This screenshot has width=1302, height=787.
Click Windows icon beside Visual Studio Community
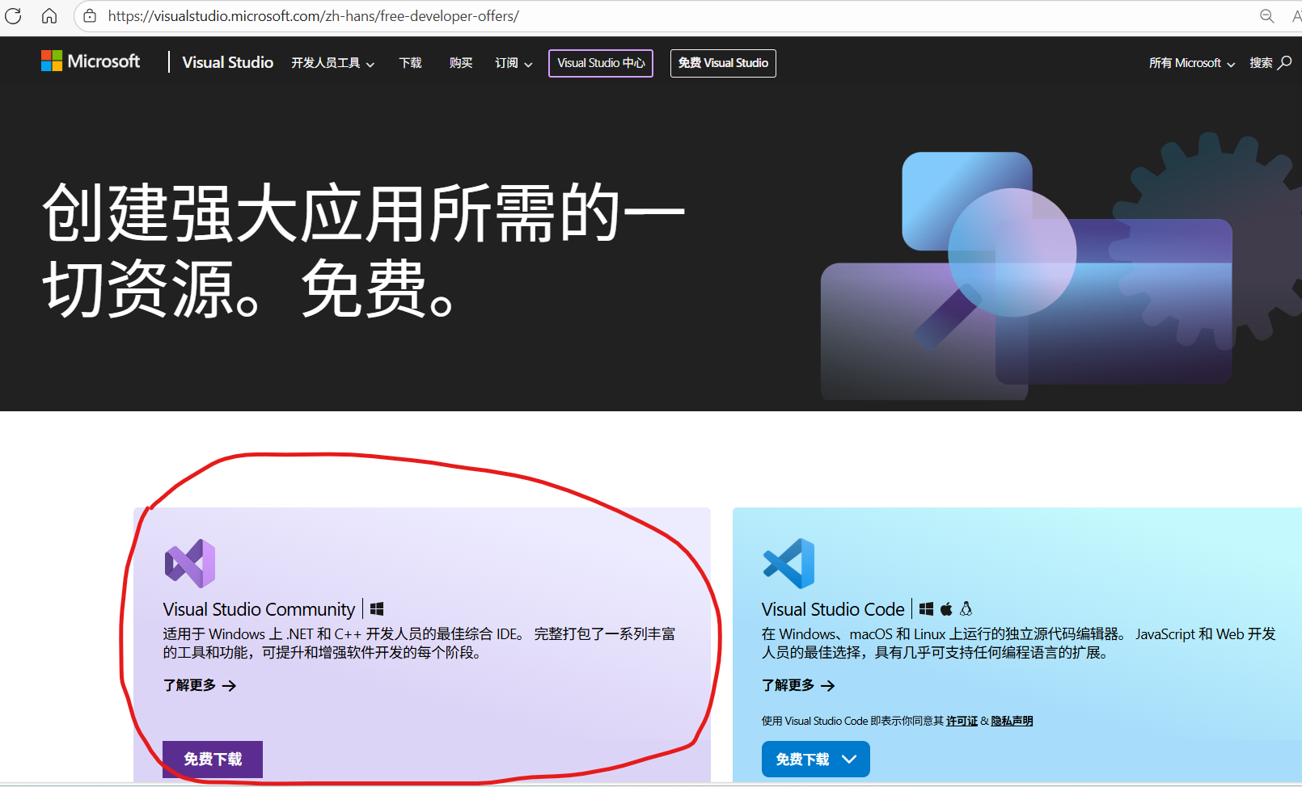377,609
